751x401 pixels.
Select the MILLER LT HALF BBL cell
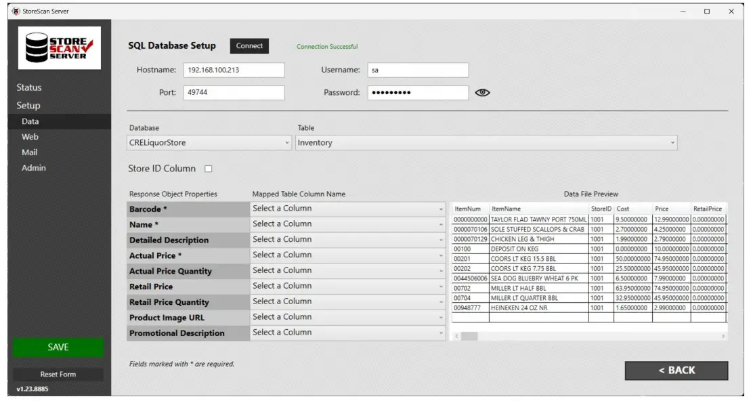pyautogui.click(x=539, y=289)
